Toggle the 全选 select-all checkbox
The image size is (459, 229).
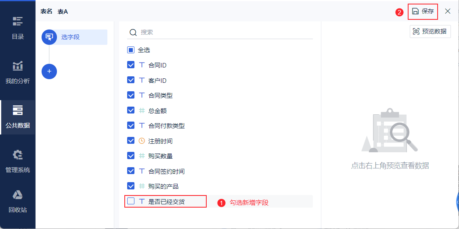[x=131, y=50]
